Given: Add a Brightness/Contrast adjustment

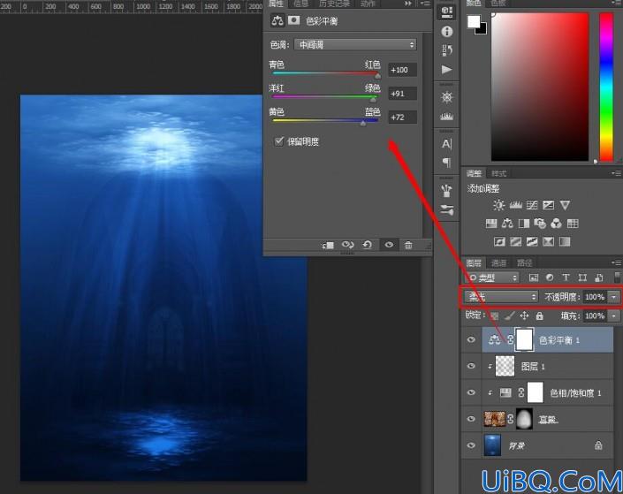Looking at the screenshot, I should 498,205.
